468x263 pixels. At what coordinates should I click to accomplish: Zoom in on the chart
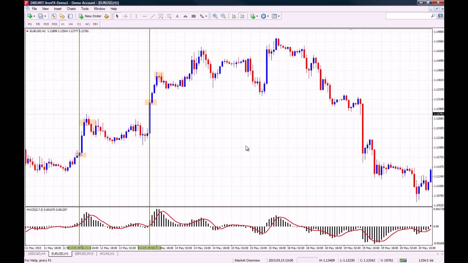point(215,16)
